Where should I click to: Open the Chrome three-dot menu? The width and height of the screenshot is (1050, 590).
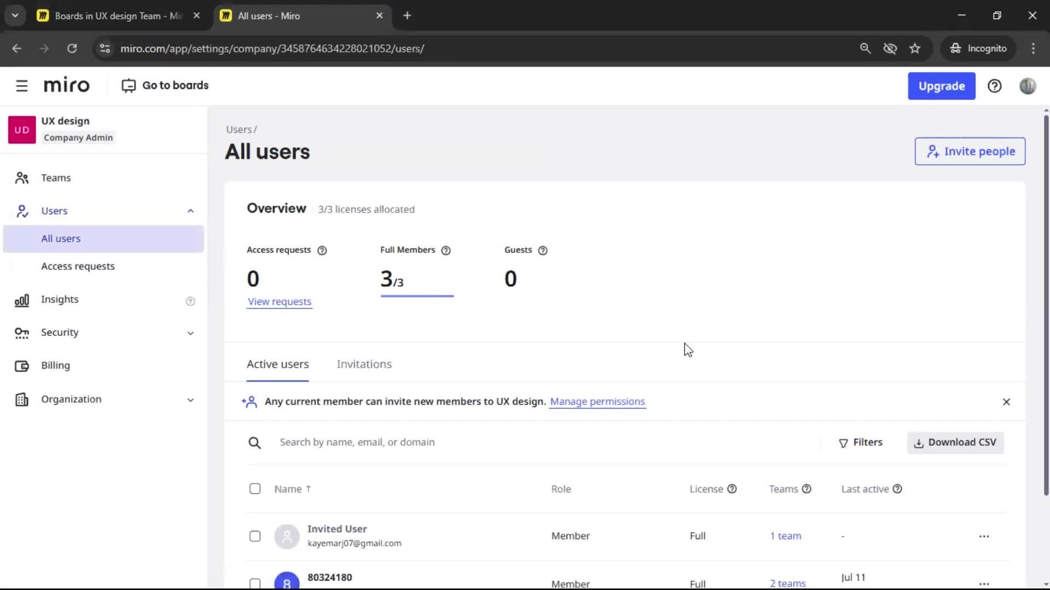tap(1033, 49)
